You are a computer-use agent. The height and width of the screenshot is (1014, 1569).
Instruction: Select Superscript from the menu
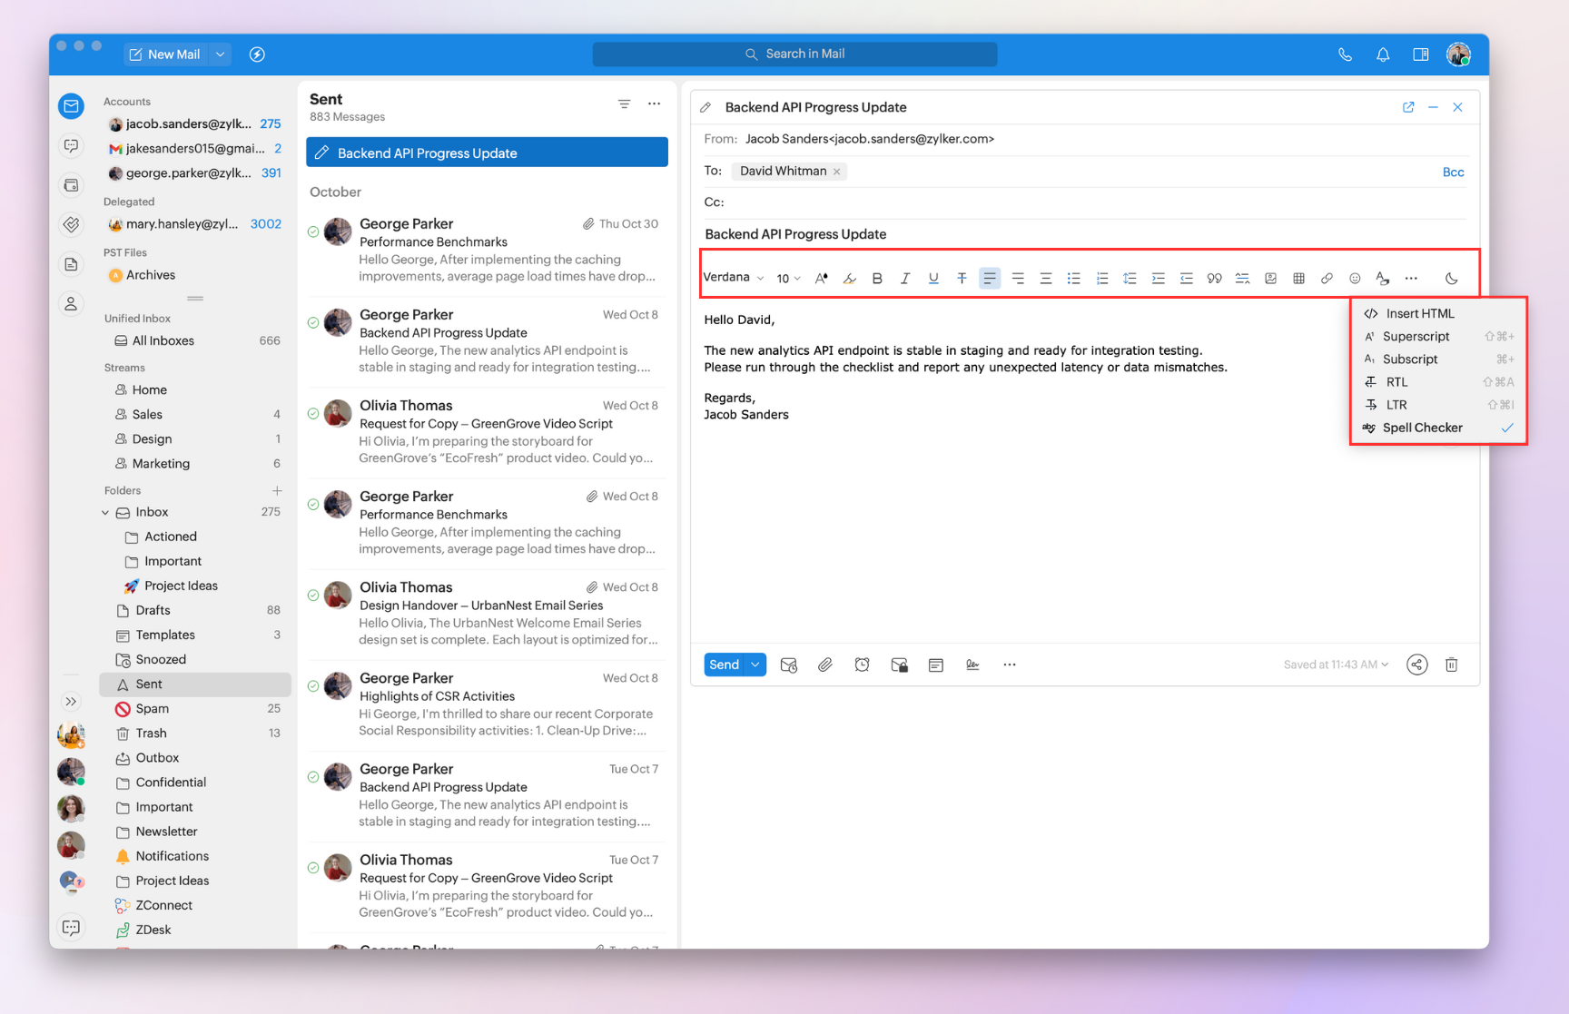click(1438, 337)
